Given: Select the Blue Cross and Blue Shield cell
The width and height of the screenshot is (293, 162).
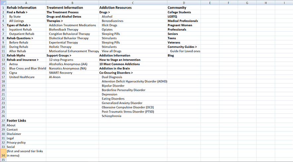Looking at the screenshot, I should [28, 68].
